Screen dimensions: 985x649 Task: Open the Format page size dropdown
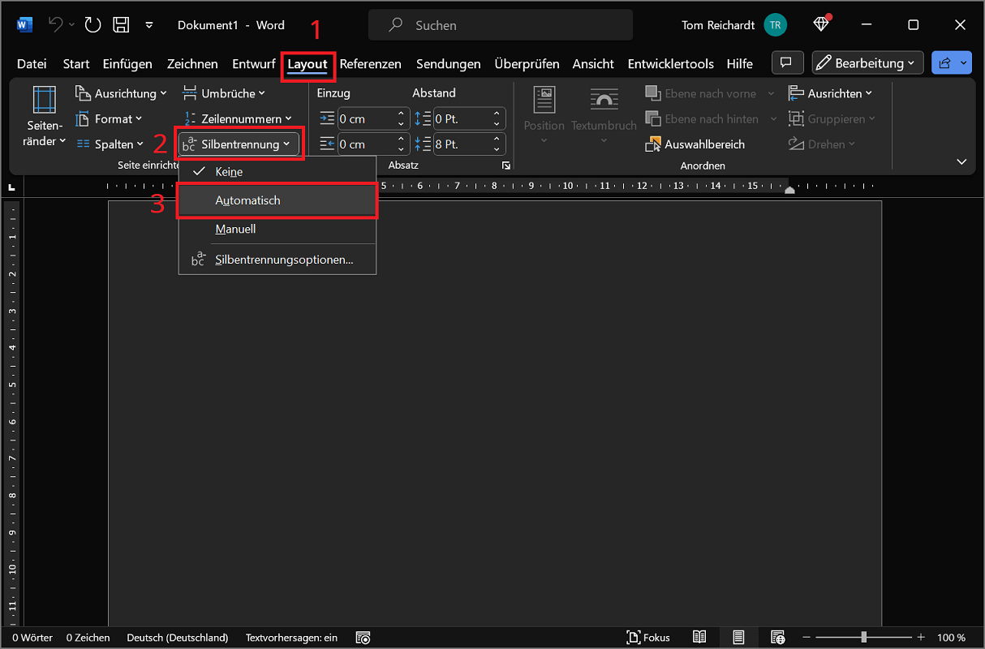[x=108, y=118]
